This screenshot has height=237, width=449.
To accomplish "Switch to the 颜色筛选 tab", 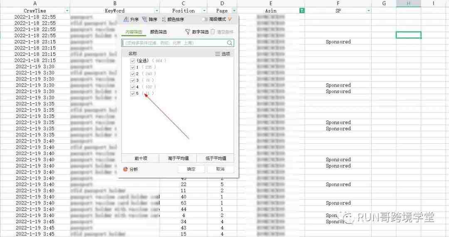I will 158,32.
